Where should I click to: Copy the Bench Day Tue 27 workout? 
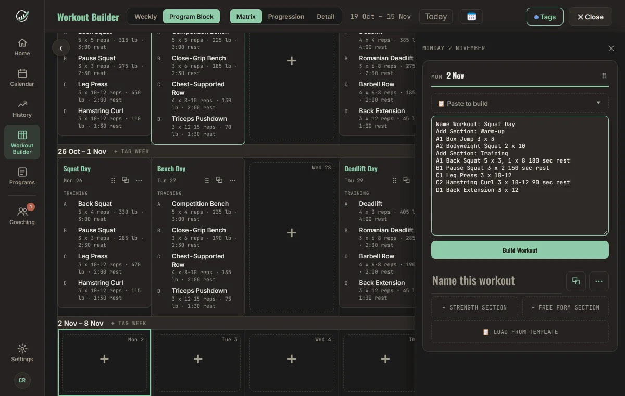219,180
